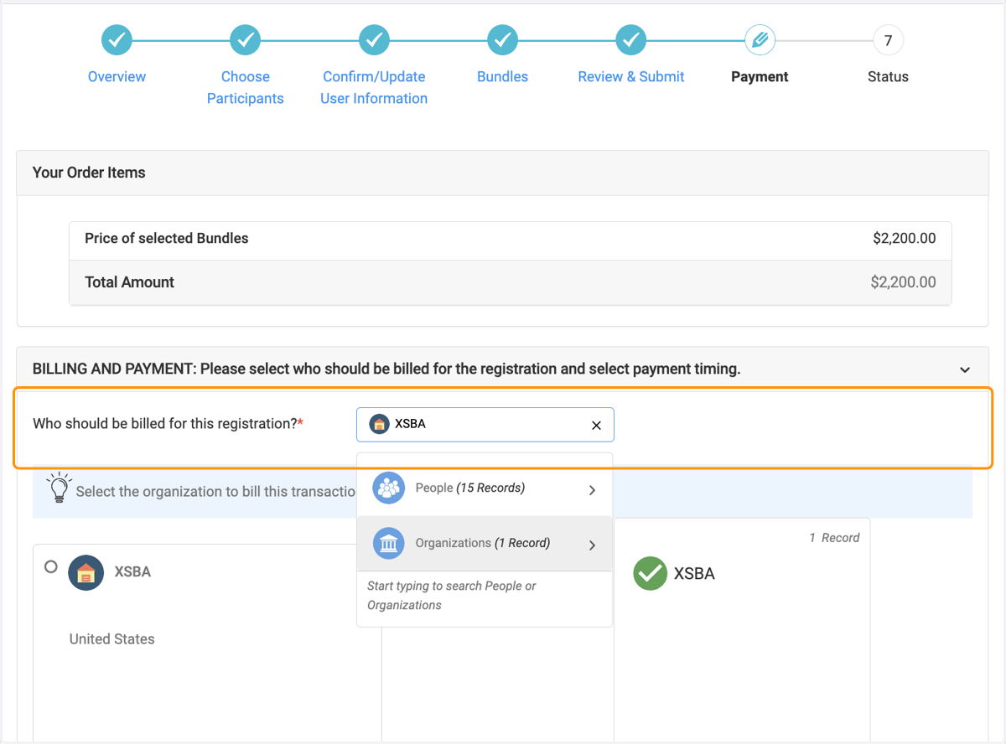Image resolution: width=1006 pixels, height=744 pixels.
Task: Click the $2,200.00 total amount value
Action: point(904,282)
